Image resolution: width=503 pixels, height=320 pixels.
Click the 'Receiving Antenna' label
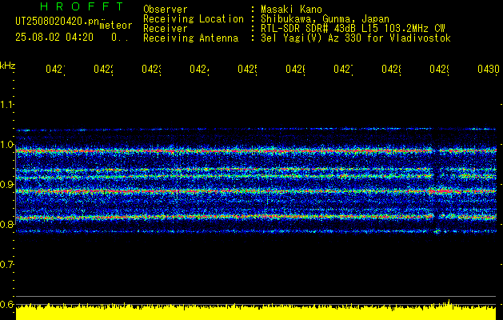coord(190,38)
